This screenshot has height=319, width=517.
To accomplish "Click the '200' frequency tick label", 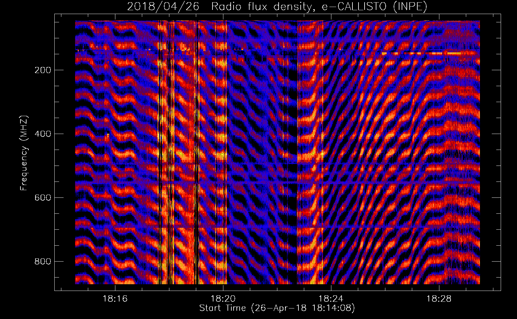I will 43,70.
